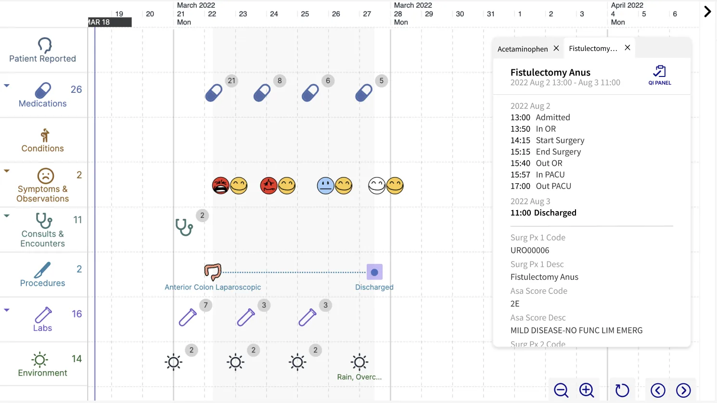Click the white smiling face symptom icon
Screen dimensions: 717x403
[377, 186]
